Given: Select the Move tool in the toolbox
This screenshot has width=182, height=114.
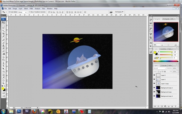Looking at the screenshot, I should pyautogui.click(x=3, y=22).
